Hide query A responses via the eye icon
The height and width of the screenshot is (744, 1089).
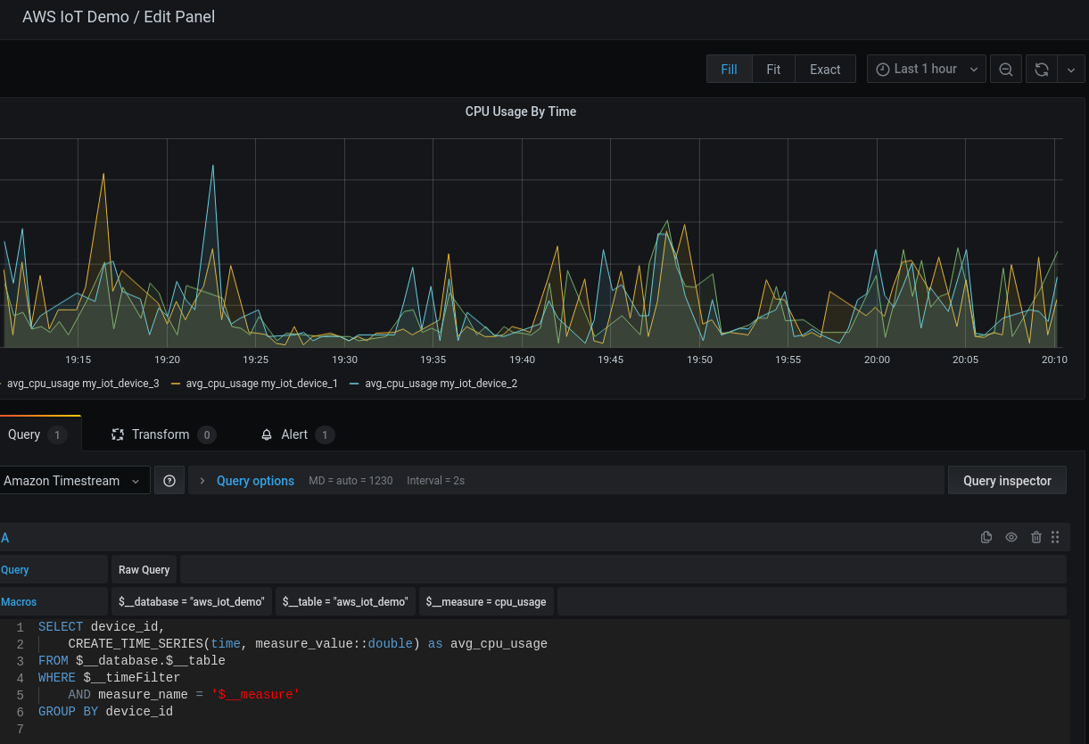[1011, 537]
